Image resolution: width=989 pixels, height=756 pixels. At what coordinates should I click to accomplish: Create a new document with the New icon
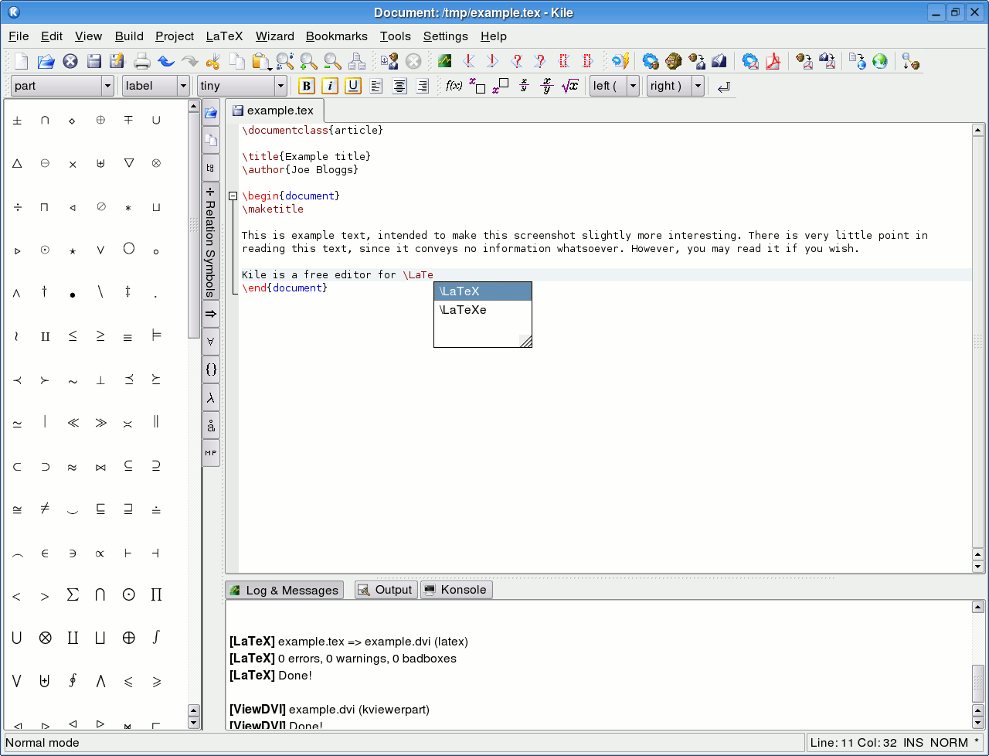click(x=22, y=61)
